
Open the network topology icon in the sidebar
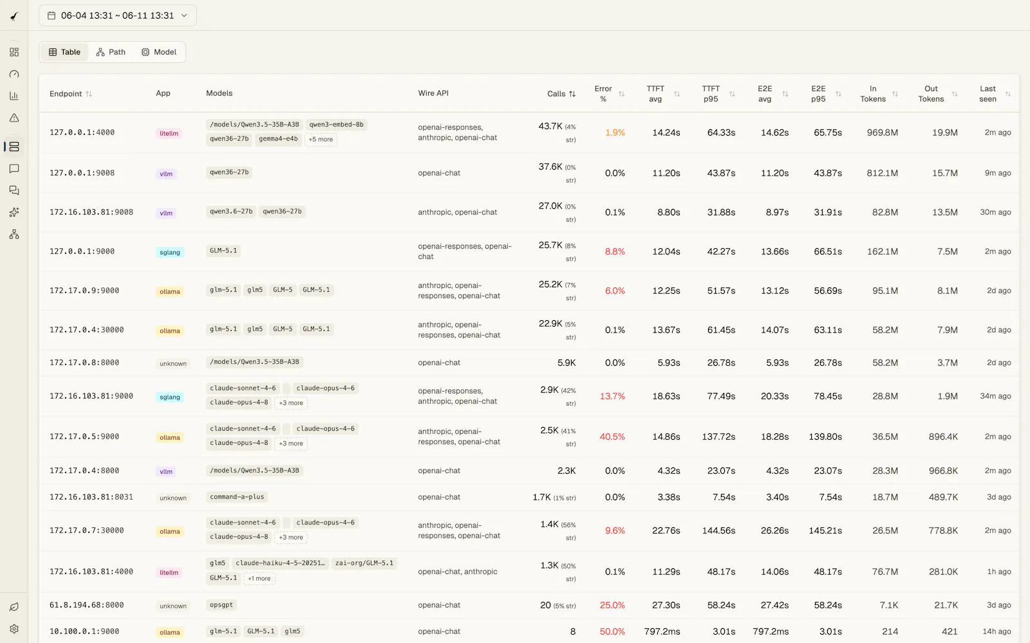coord(14,234)
